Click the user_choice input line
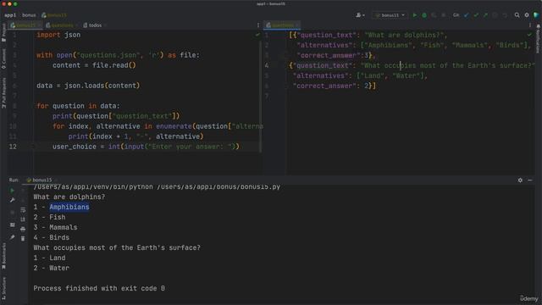This screenshot has height=305, width=542. (146, 147)
